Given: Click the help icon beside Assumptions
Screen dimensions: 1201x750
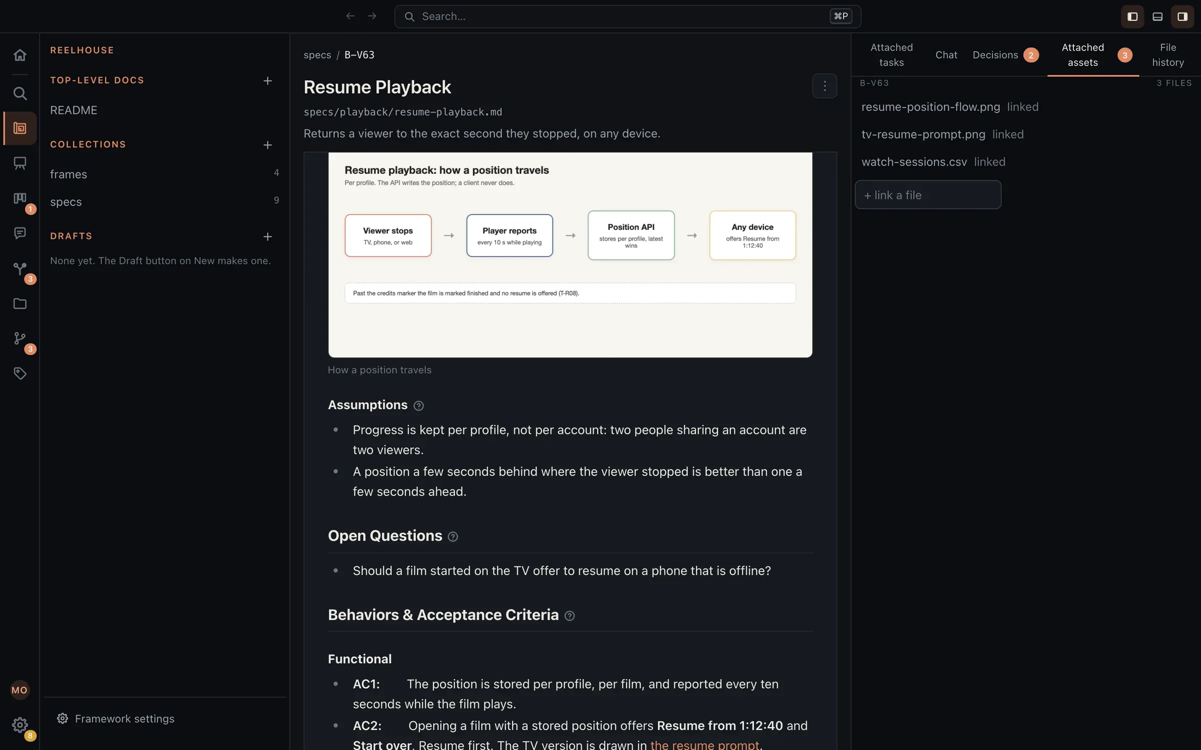Looking at the screenshot, I should pos(419,406).
